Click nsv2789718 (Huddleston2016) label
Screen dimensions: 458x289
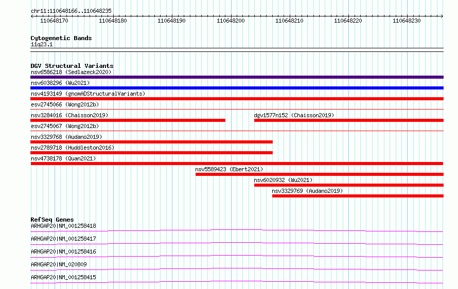(73, 148)
